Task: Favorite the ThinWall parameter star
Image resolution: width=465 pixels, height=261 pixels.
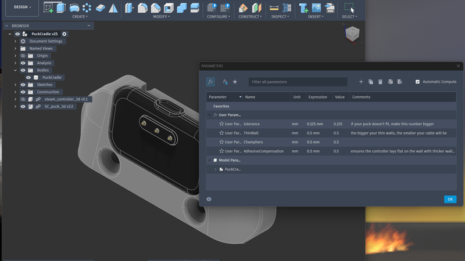Action: (x=221, y=133)
